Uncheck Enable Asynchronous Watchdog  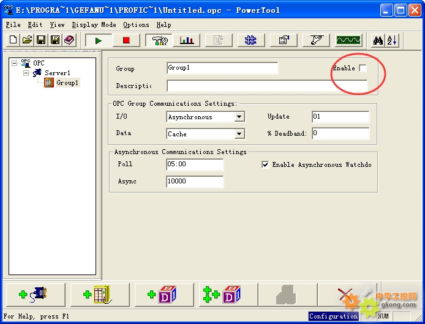[x=265, y=164]
